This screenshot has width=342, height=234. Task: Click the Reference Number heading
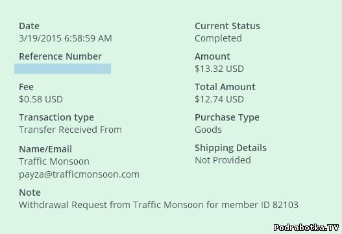(x=60, y=56)
